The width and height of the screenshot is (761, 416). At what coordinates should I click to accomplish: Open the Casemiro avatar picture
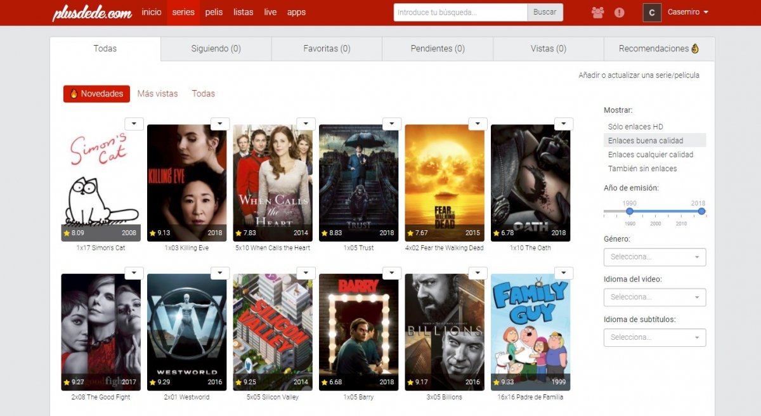coord(652,12)
